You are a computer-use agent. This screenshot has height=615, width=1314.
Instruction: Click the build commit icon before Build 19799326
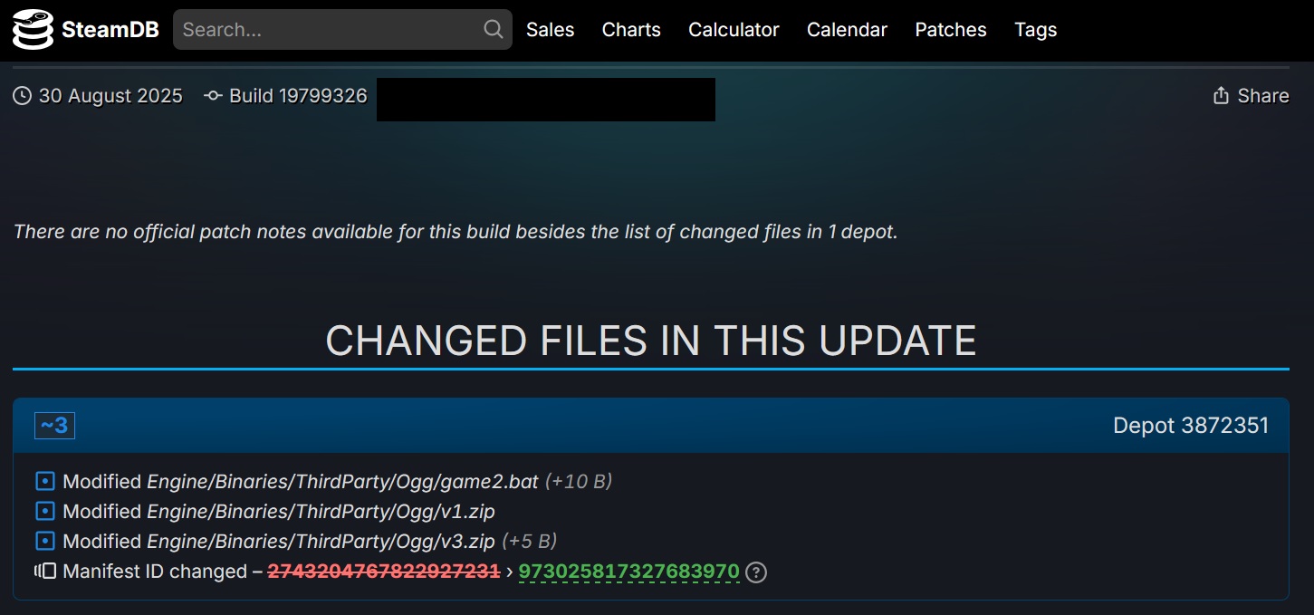point(214,96)
